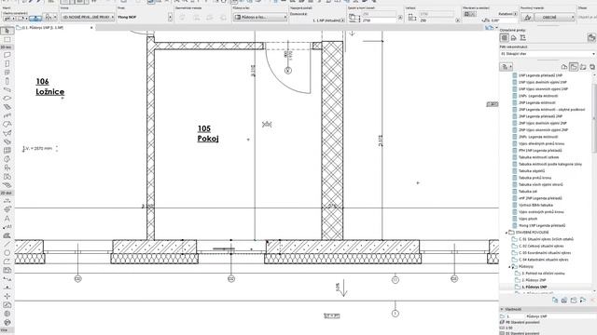Viewport: 597px width, 335px height.
Task: Click first icon below the view tree
Action: point(555,300)
